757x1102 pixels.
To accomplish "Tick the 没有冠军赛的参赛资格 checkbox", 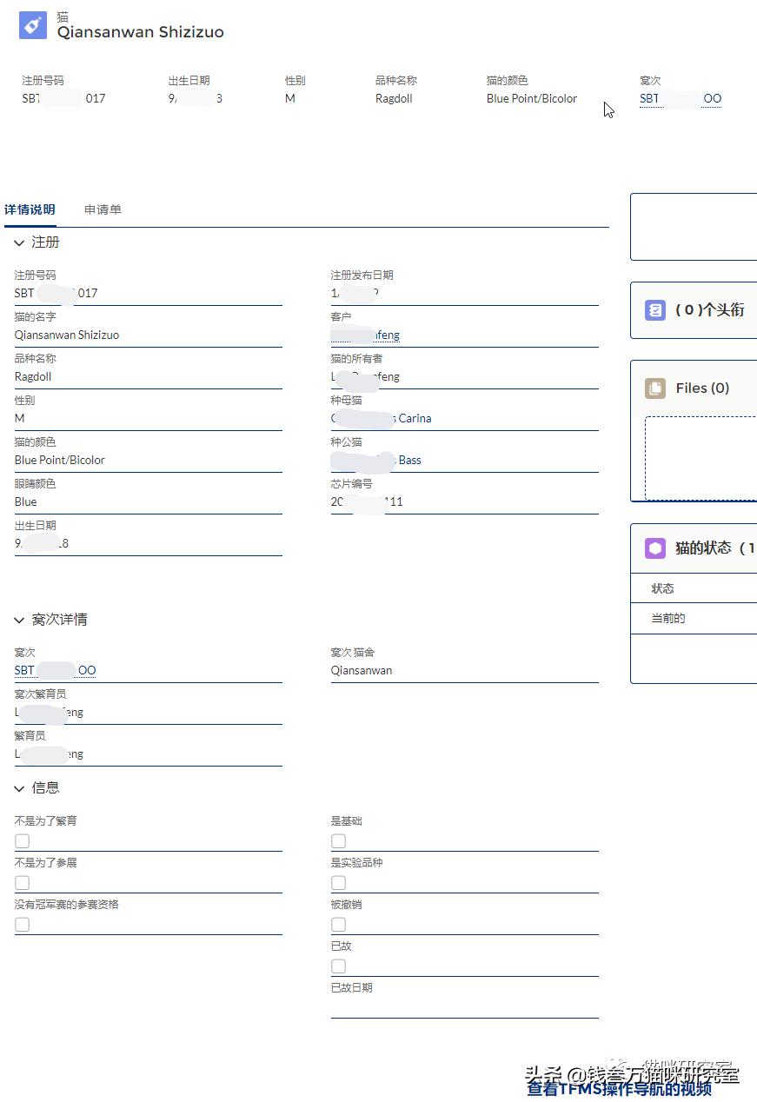I will [x=21, y=925].
